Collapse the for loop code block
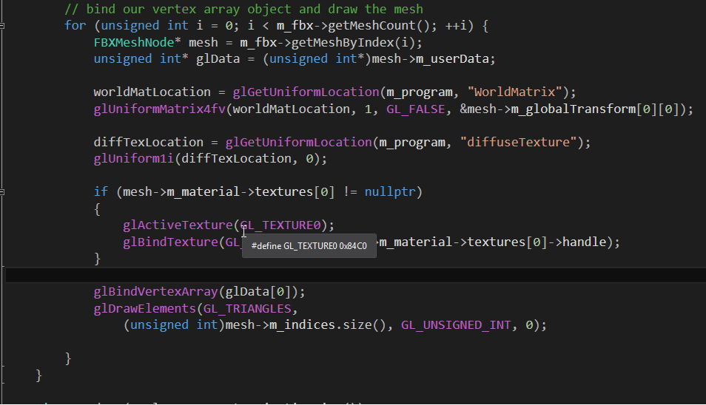706x405 pixels. click(1, 26)
